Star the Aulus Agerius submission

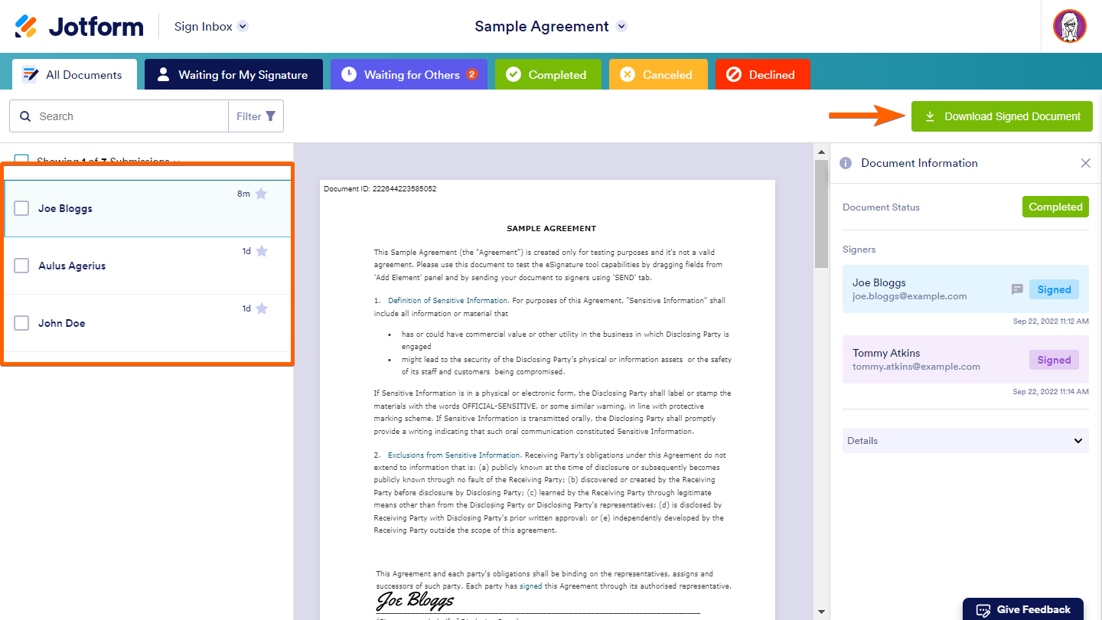coord(262,251)
